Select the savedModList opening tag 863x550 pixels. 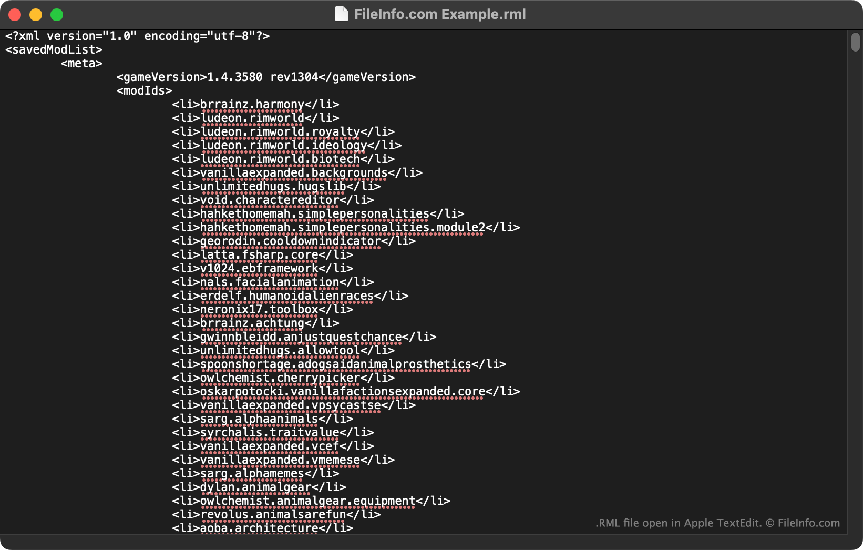[x=53, y=49]
